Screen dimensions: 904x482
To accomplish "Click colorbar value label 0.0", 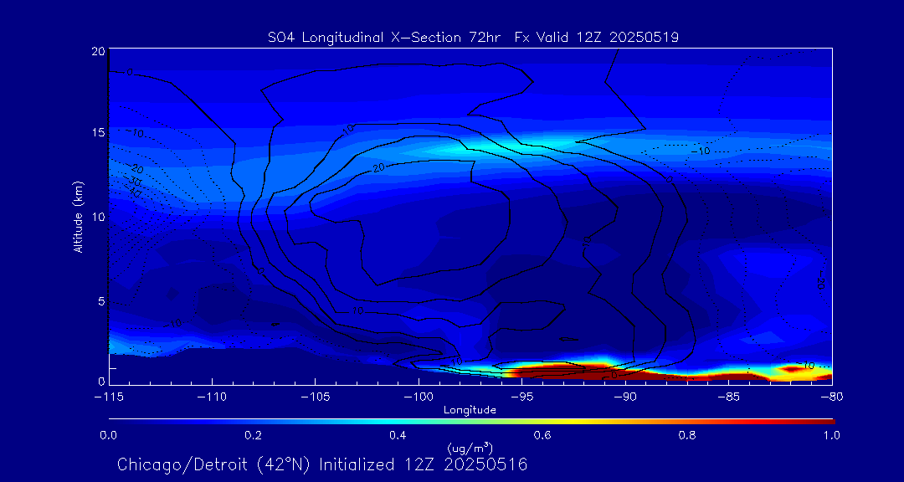I will click(109, 435).
